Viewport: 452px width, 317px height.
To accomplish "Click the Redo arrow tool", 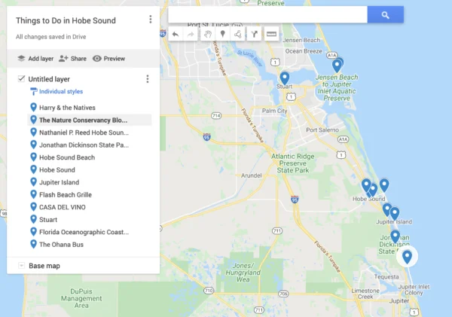I will pos(191,35).
